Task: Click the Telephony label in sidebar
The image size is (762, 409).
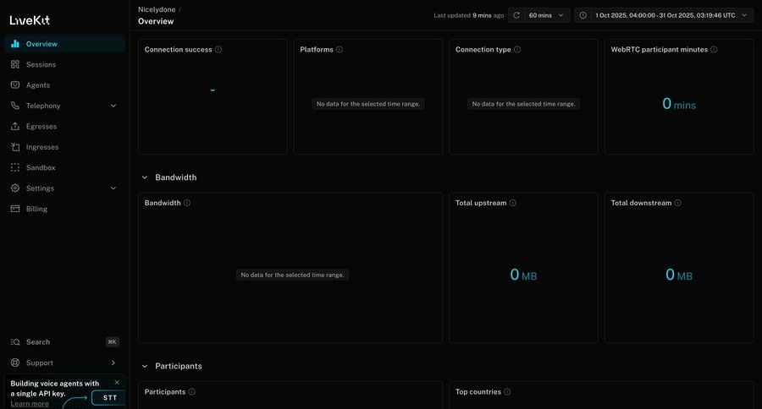Action: (x=43, y=106)
